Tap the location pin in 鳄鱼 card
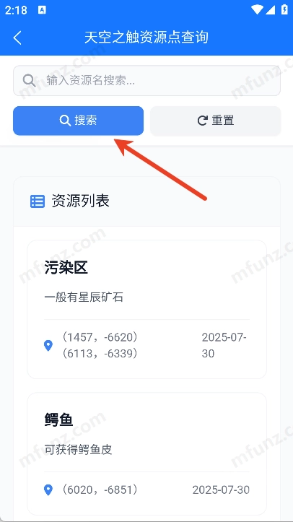The image size is (293, 522). [48, 490]
